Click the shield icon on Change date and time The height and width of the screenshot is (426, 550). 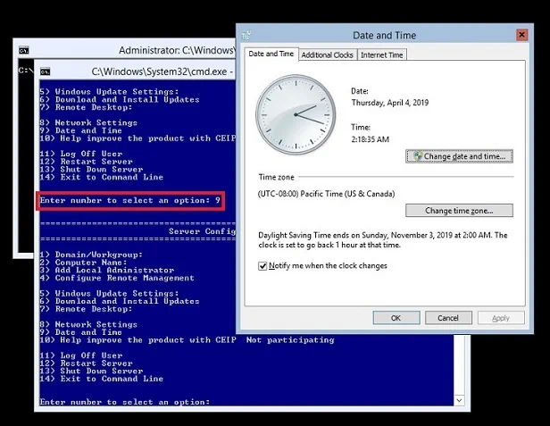coord(416,156)
